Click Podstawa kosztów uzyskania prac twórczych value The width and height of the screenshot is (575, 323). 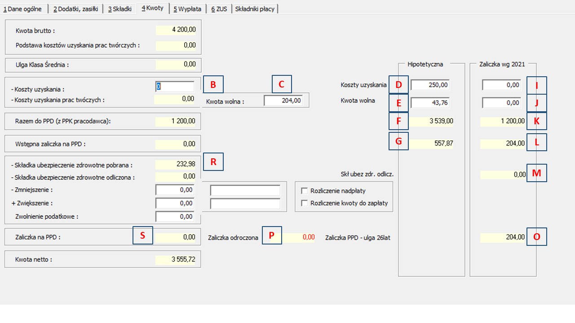(x=176, y=45)
